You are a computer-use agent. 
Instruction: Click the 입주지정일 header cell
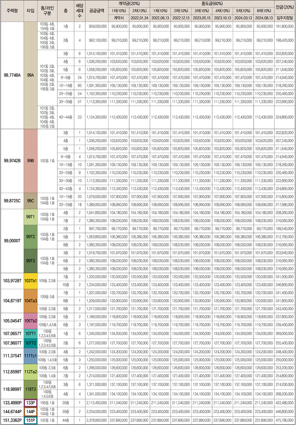(284, 18)
